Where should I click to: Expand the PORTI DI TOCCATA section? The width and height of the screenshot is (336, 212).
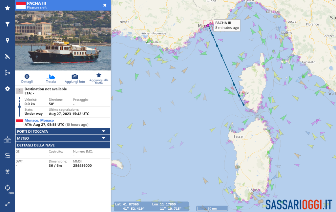pos(63,131)
